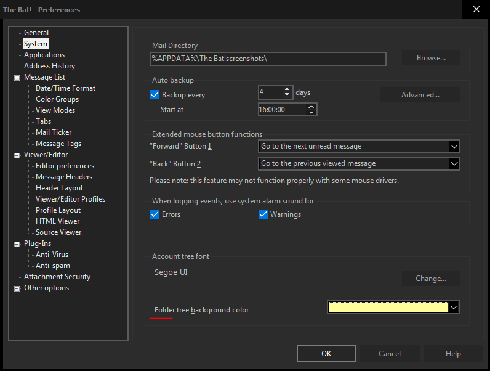Open Header Layout settings

[x=59, y=188]
